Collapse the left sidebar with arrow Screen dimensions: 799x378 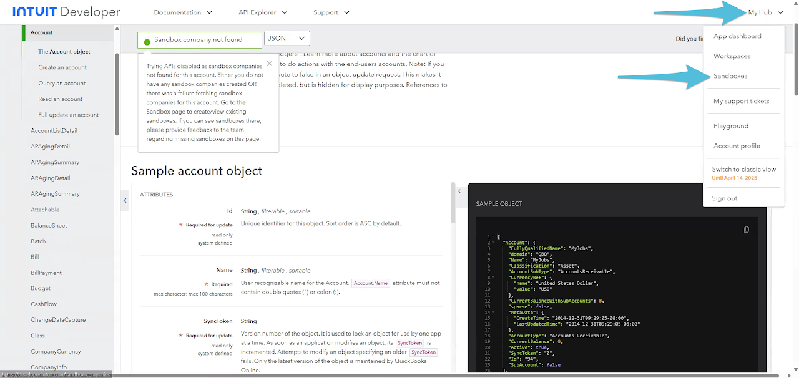coord(125,200)
